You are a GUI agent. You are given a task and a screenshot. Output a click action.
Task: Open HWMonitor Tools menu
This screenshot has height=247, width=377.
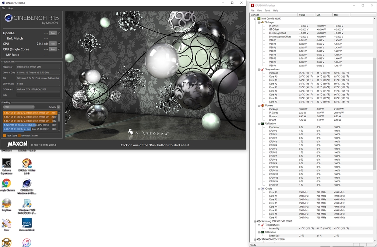[x=268, y=11]
